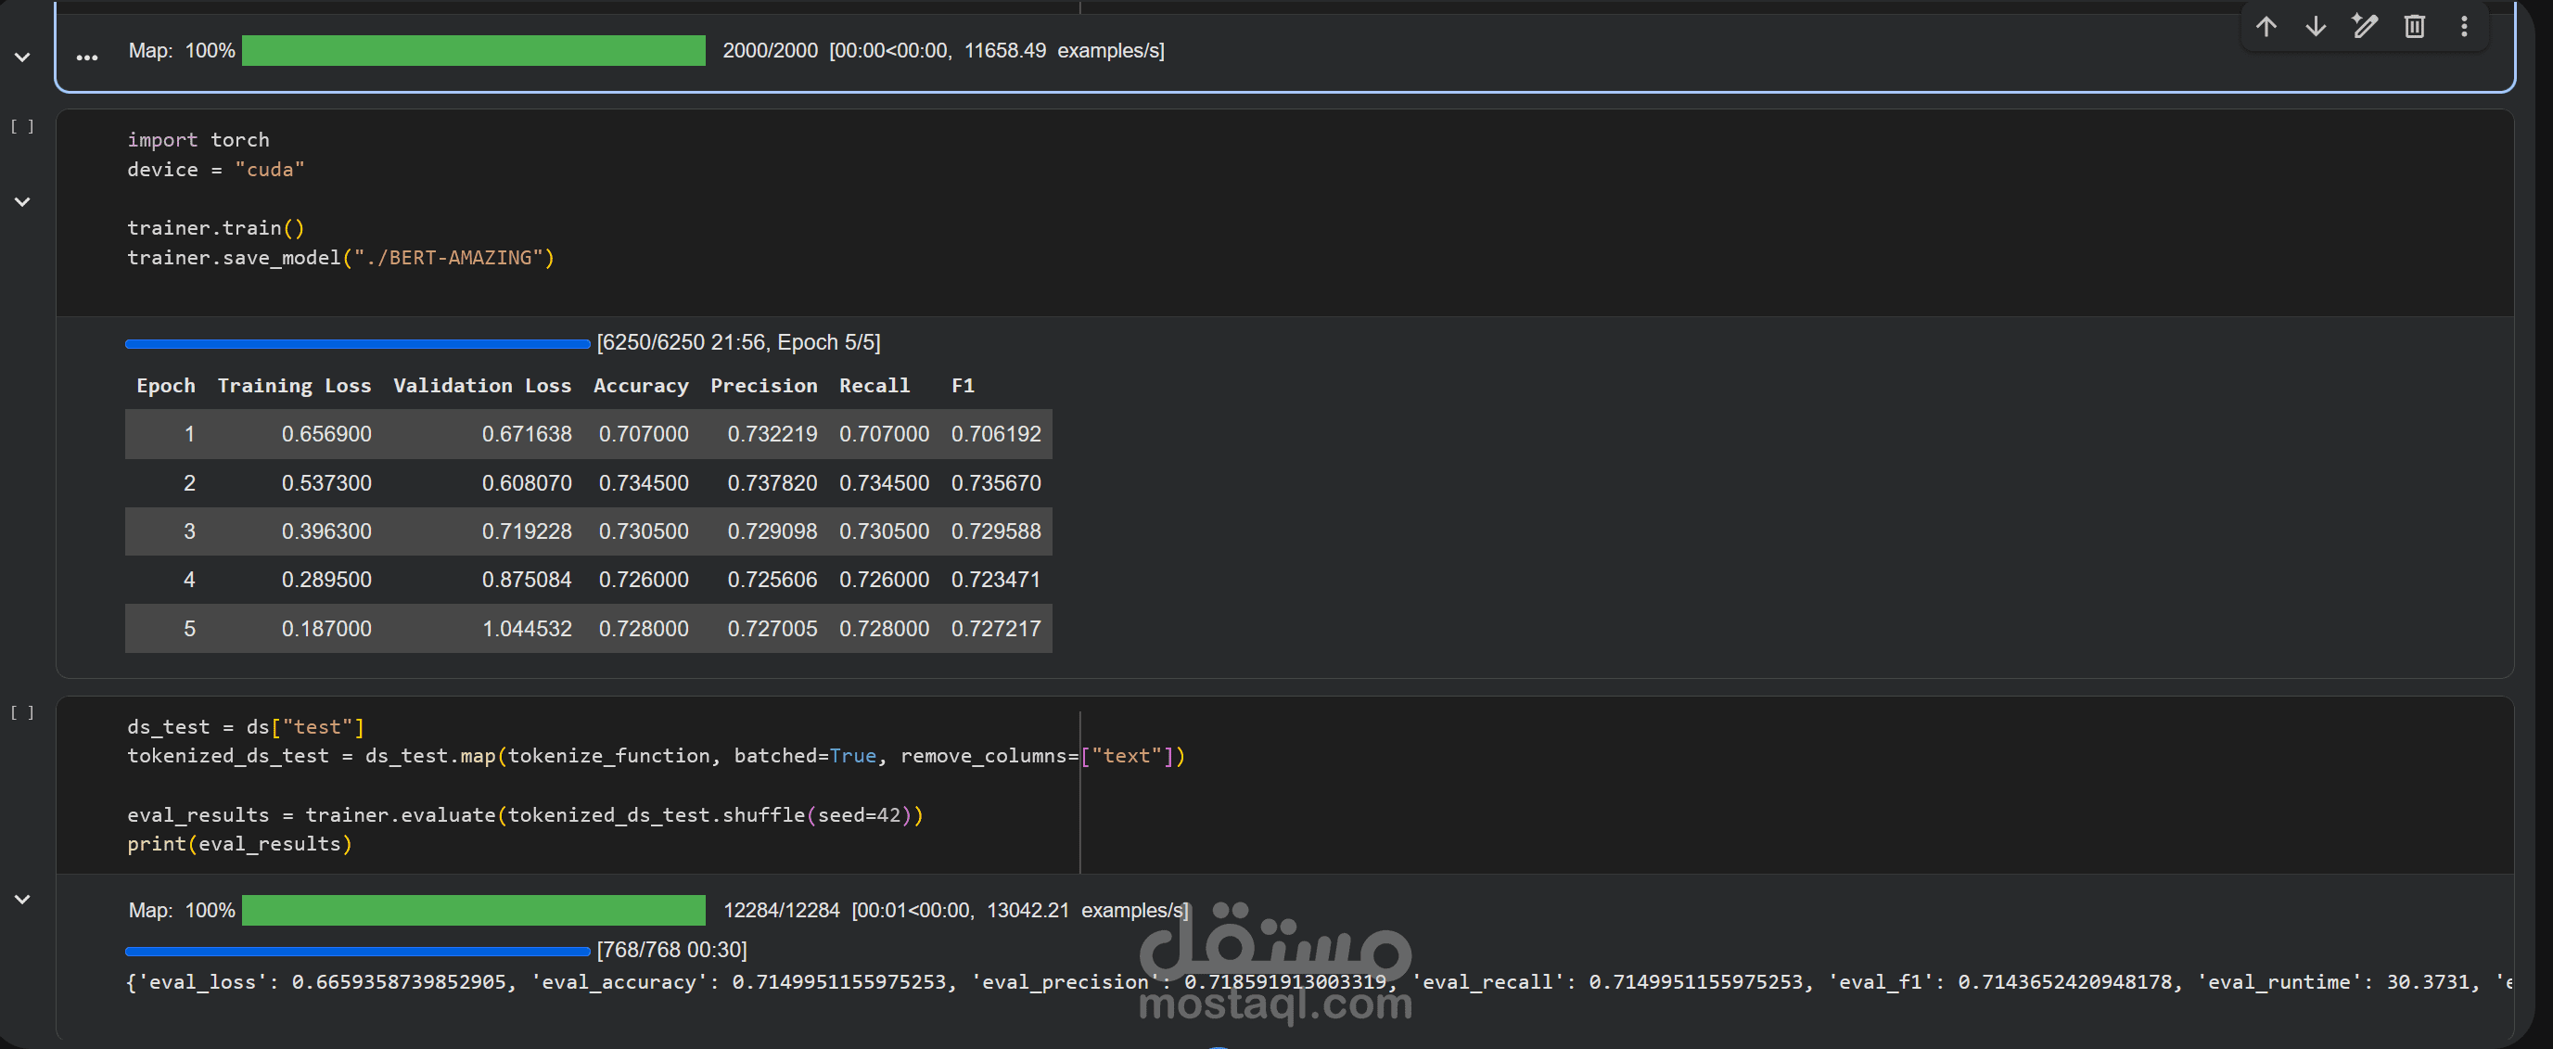Delete the cell with the trash icon
The image size is (2553, 1049).
pyautogui.click(x=2414, y=27)
